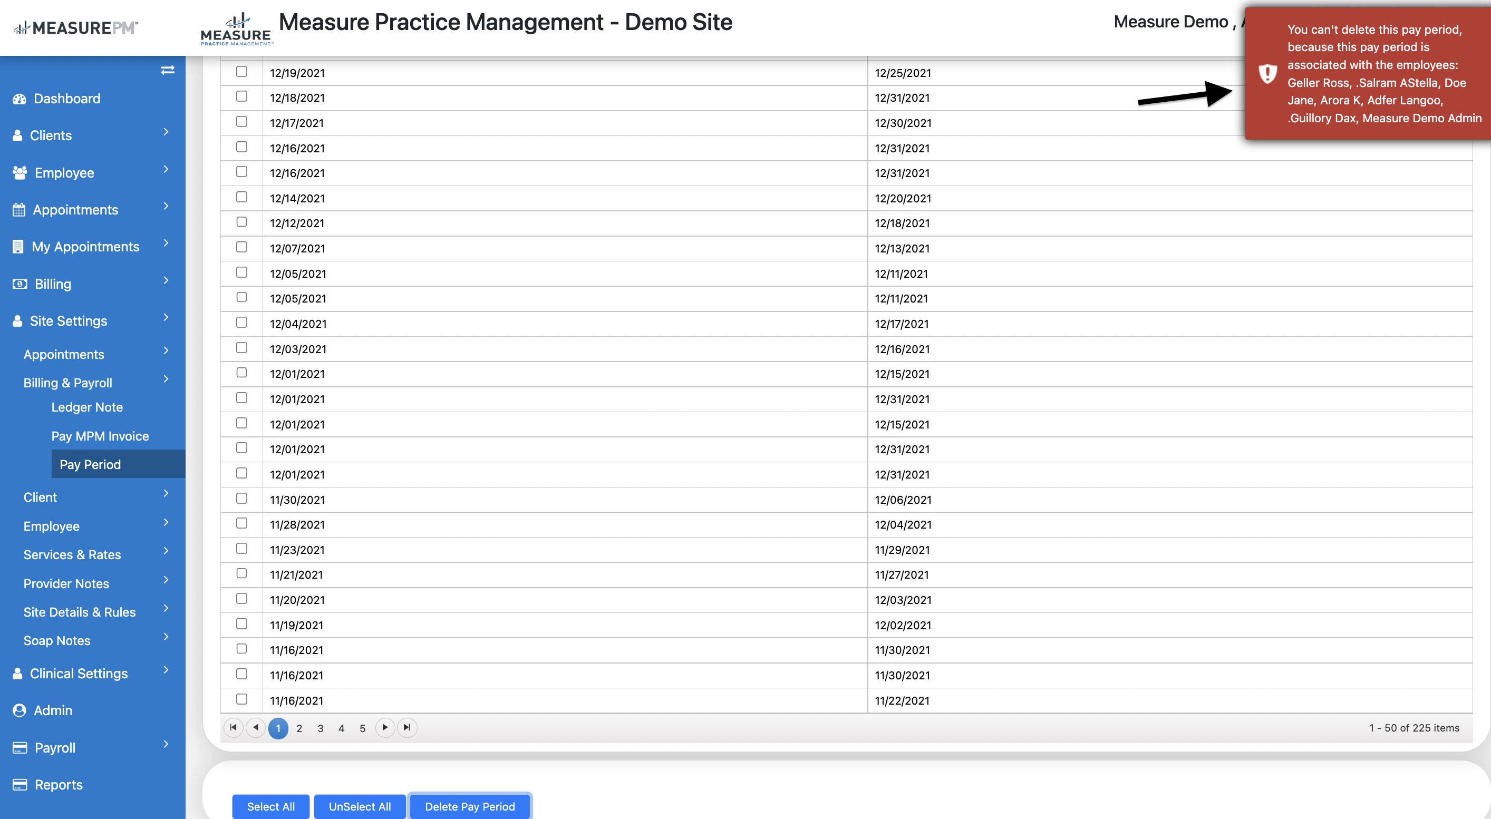Go to page 3 of results
The image size is (1491, 819).
[x=320, y=728]
